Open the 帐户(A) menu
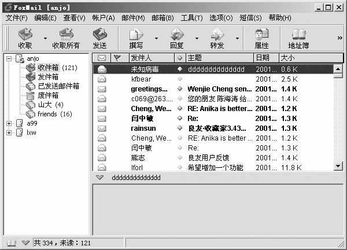Image resolution: width=347 pixels, height=250 pixels. click(x=104, y=18)
